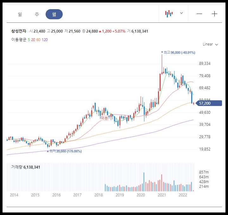Expand the chart type dropdown chevron

pos(181,13)
